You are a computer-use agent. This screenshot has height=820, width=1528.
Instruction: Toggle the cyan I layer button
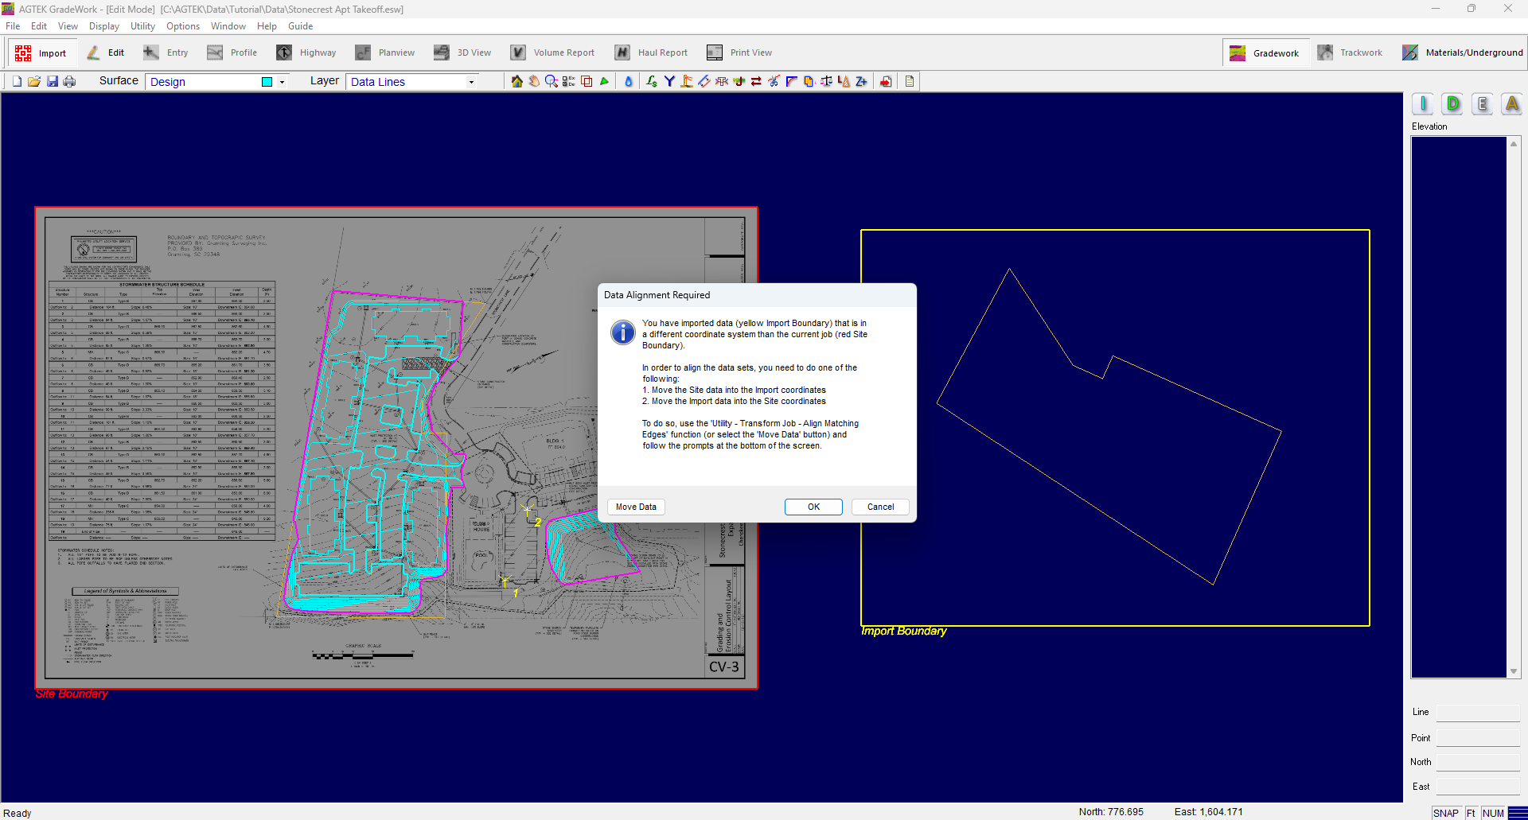point(1423,104)
